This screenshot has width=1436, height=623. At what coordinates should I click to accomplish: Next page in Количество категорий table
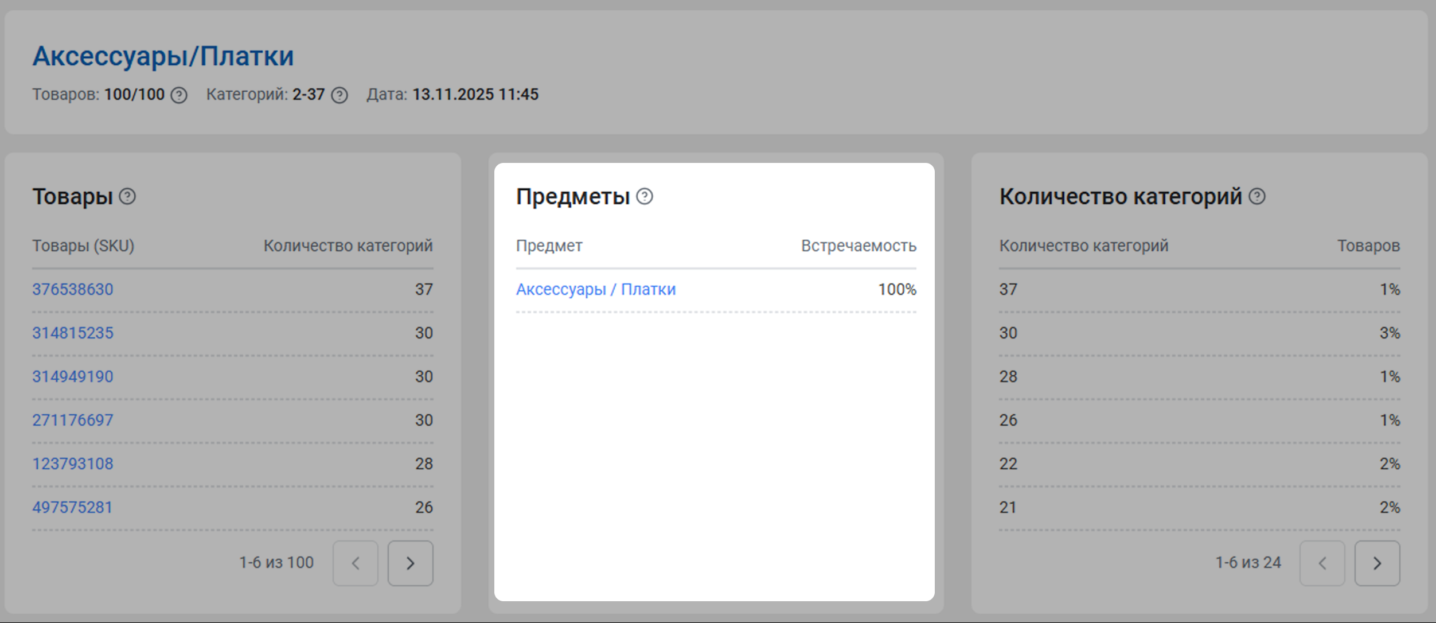(x=1377, y=563)
